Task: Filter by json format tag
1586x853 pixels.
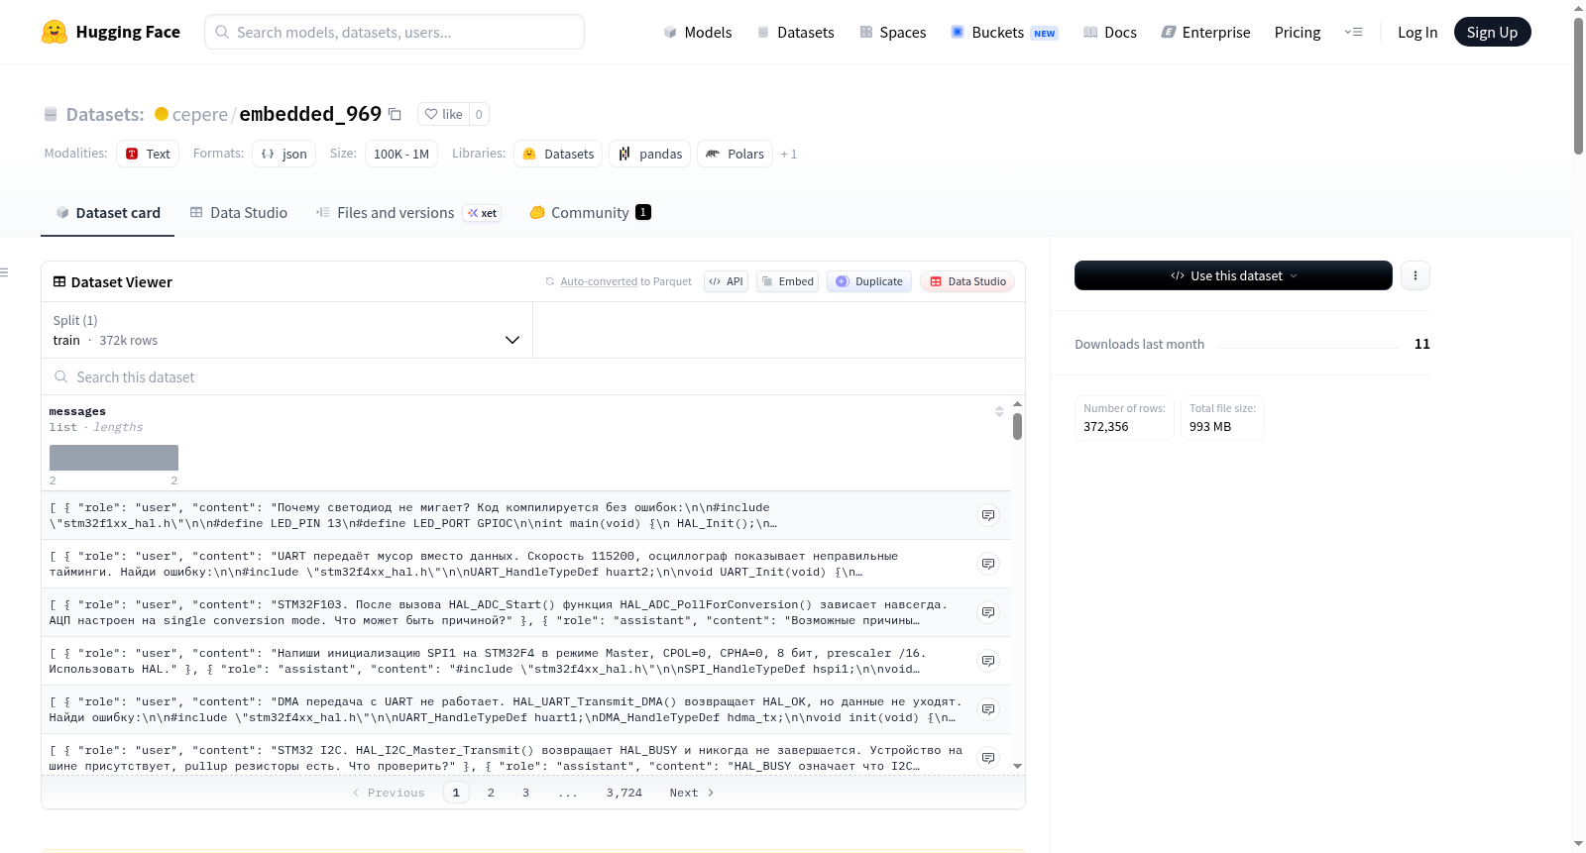Action: [x=284, y=154]
